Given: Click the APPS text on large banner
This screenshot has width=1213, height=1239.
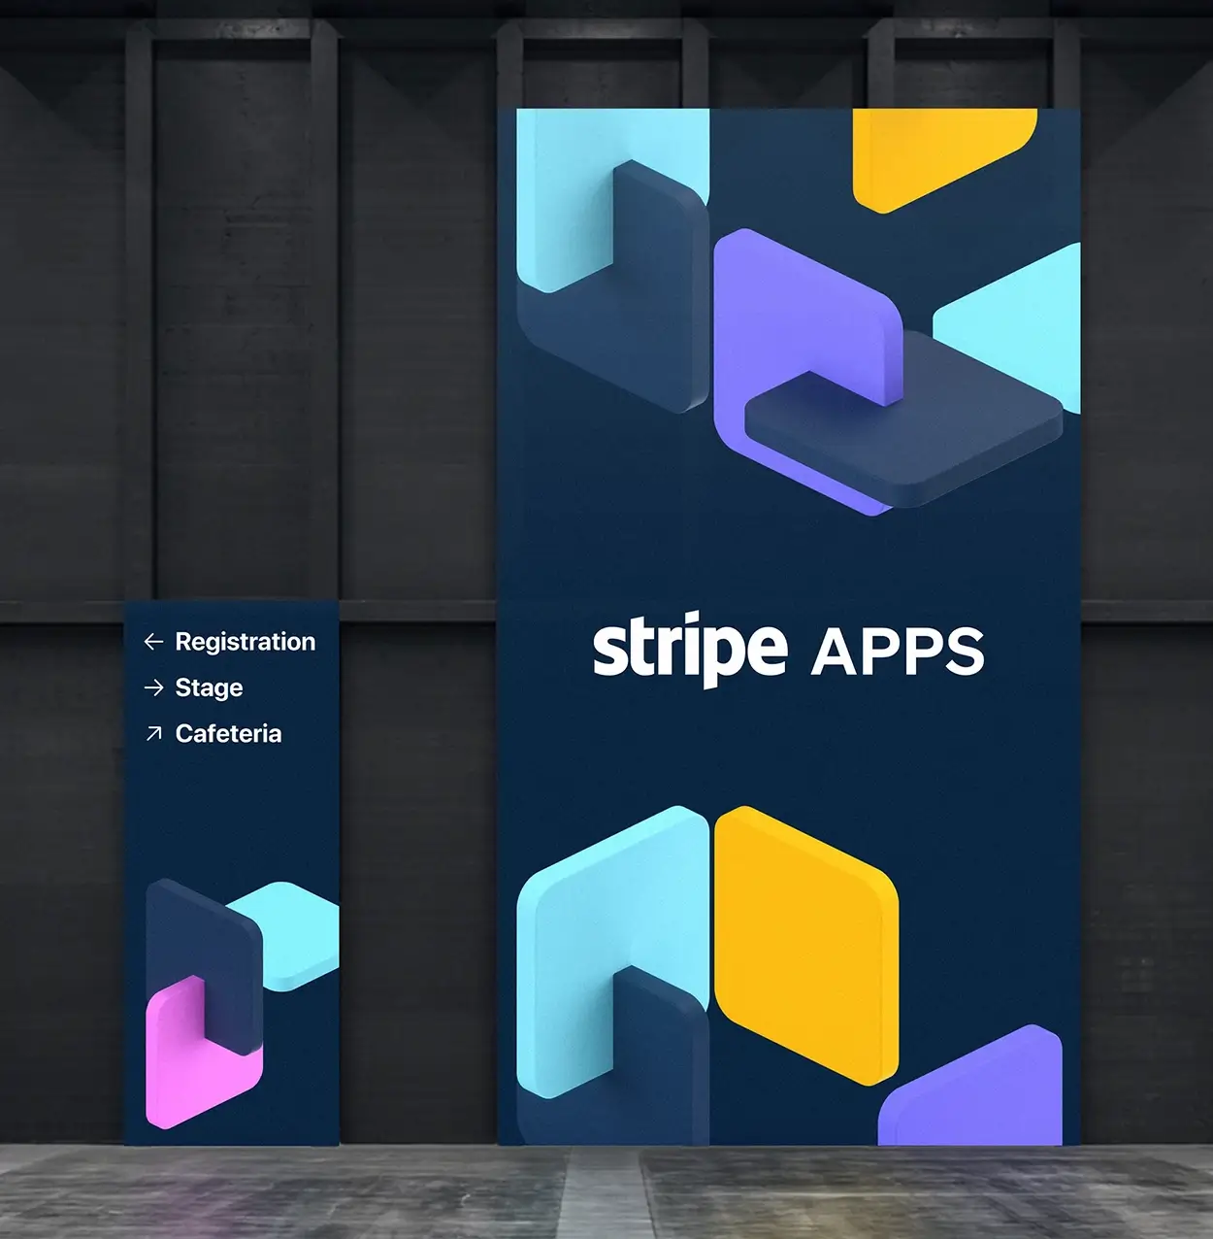Looking at the screenshot, I should coord(898,652).
